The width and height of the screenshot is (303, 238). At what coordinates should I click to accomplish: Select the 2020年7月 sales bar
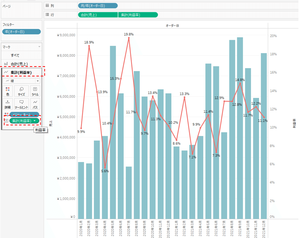click(129, 193)
